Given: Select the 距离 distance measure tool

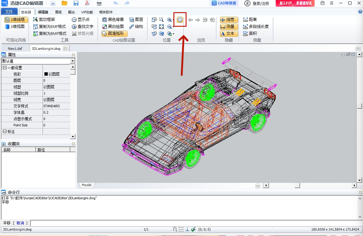Looking at the screenshot, I should point(250,20).
